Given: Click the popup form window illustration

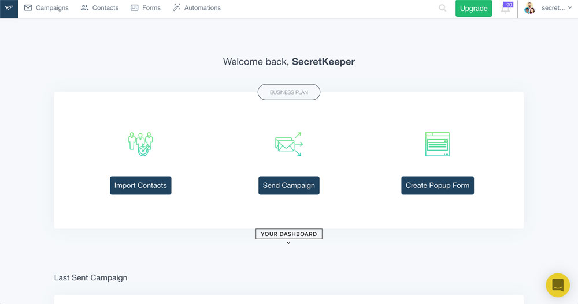Looking at the screenshot, I should (437, 144).
